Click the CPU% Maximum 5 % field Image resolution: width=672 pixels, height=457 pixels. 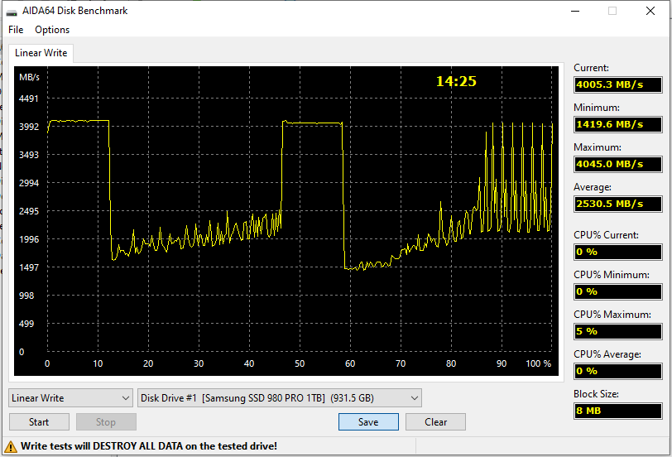pos(618,331)
